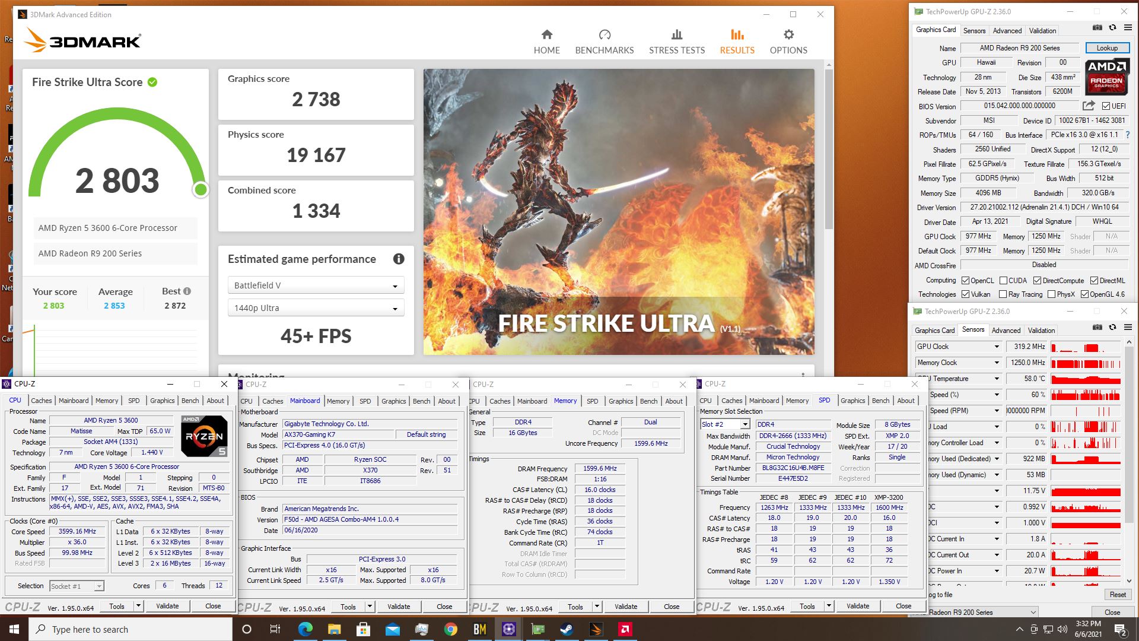Click the AMD Radeon software taskbar icon
This screenshot has width=1139, height=641.
click(625, 629)
